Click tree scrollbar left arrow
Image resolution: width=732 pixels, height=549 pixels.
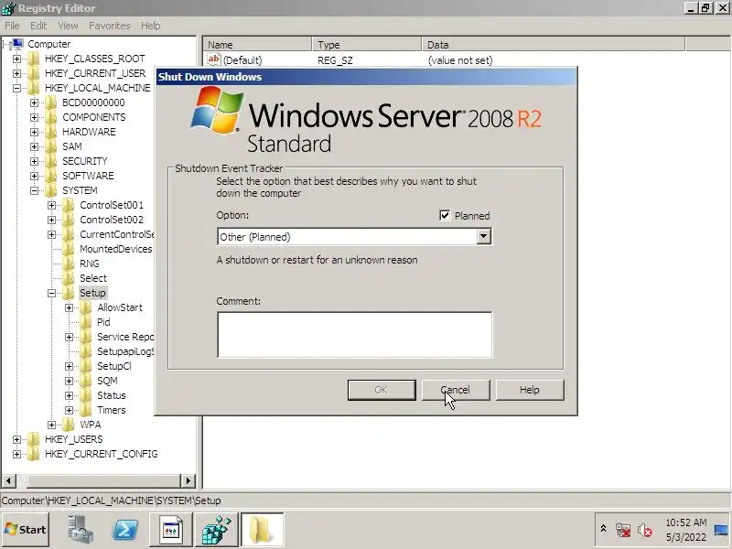[9, 480]
